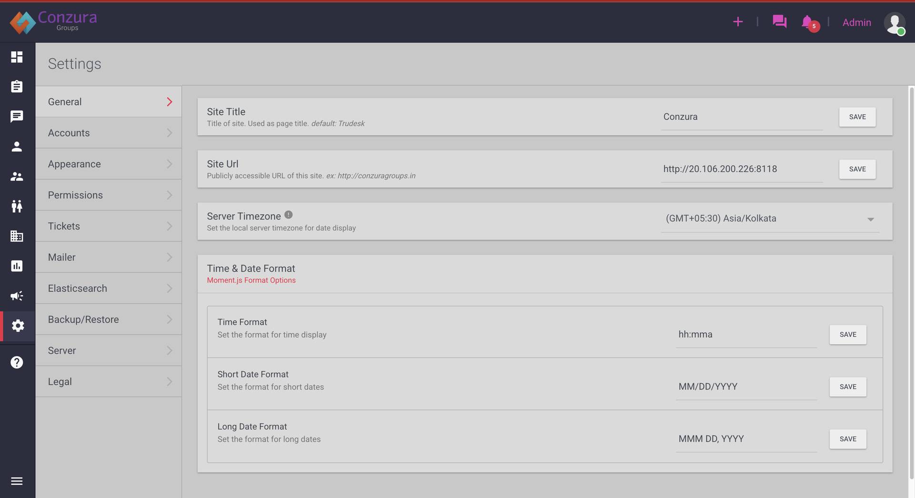Viewport: 915px width, 498px height.
Task: Open the Organizations building icon
Action: click(x=17, y=237)
